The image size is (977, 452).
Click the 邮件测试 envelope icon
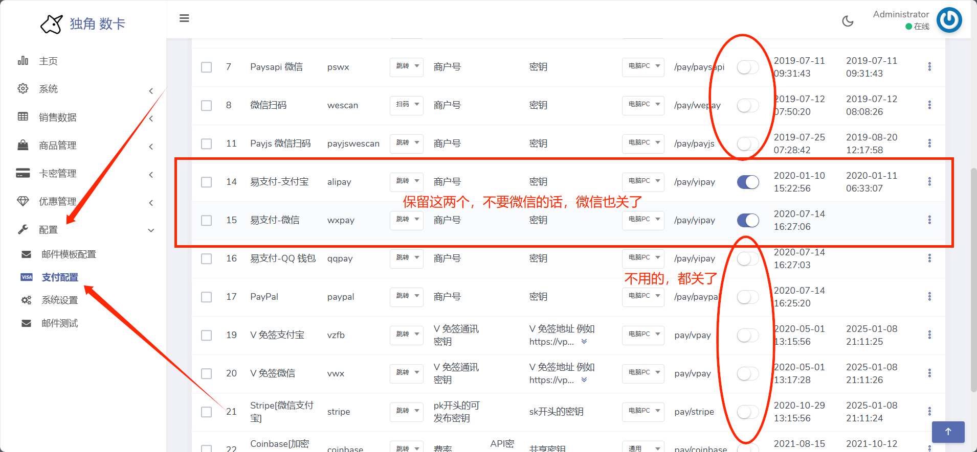click(26, 323)
